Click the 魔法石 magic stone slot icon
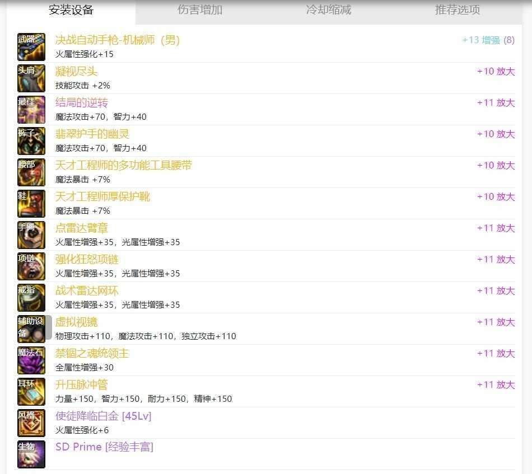Viewport: 532px width, 474px height. pyautogui.click(x=31, y=360)
